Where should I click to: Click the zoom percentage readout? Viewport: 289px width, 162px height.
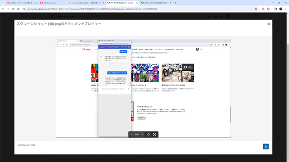pyautogui.click(x=136, y=135)
